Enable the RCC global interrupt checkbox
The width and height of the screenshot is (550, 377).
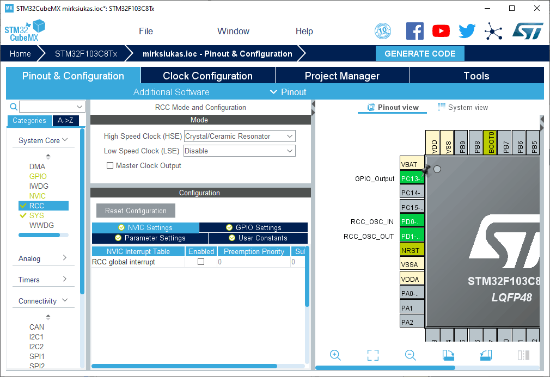201,262
